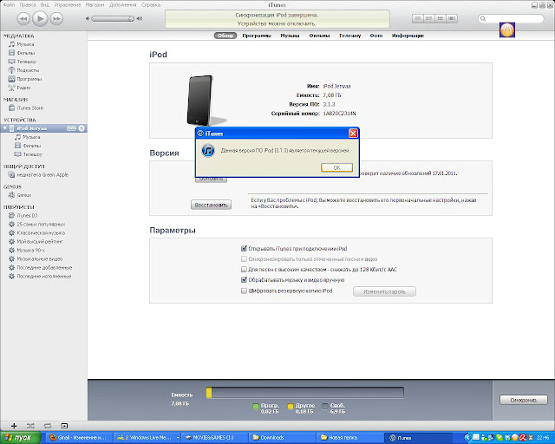Click the mute speaker icon left of volume

[88, 18]
